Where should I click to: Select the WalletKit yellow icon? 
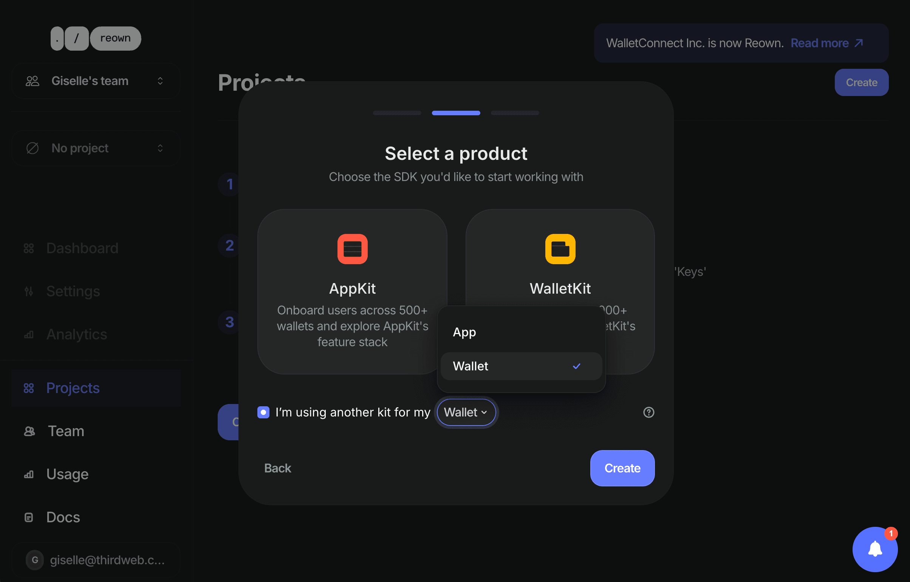(x=560, y=249)
